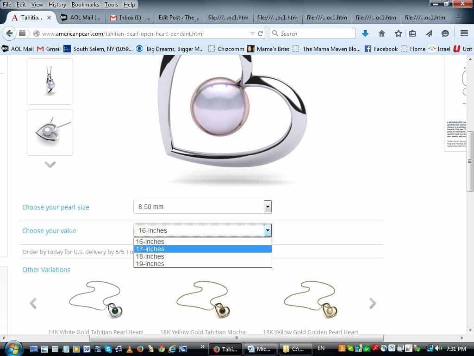This screenshot has height=356, width=474.
Task: Go back using the browser Back arrow
Action: pyautogui.click(x=9, y=33)
